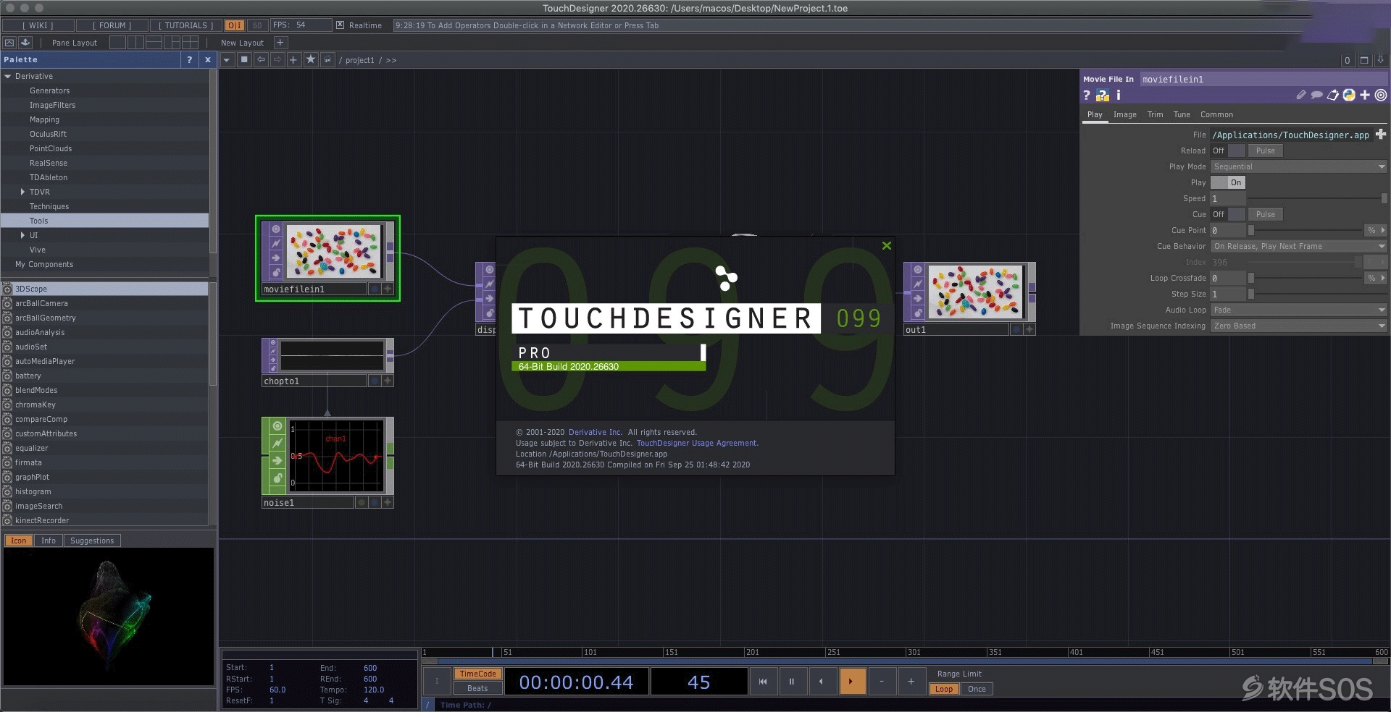Adjust the Speed slider
Image resolution: width=1391 pixels, height=712 pixels.
pos(1317,198)
